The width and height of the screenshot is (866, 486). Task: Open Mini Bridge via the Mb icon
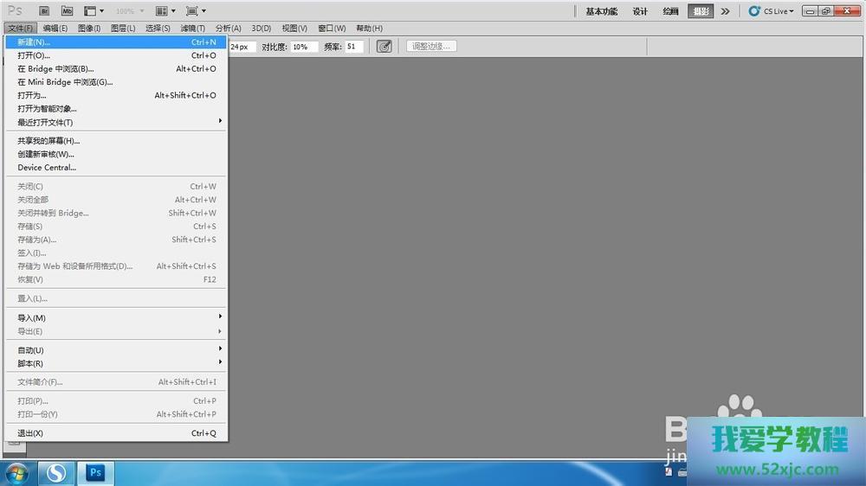coord(67,11)
